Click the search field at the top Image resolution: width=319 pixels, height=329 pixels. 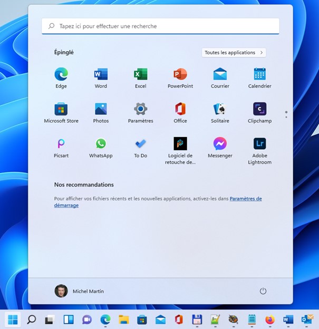(x=160, y=26)
